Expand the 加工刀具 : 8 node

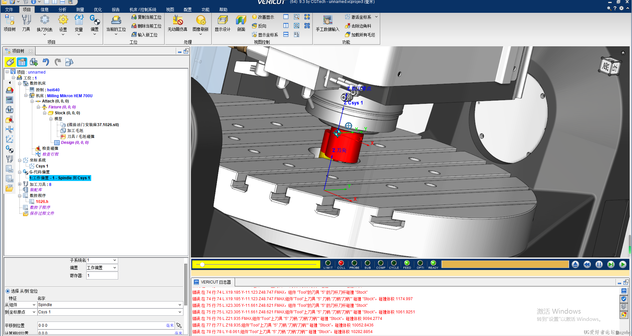[19, 184]
